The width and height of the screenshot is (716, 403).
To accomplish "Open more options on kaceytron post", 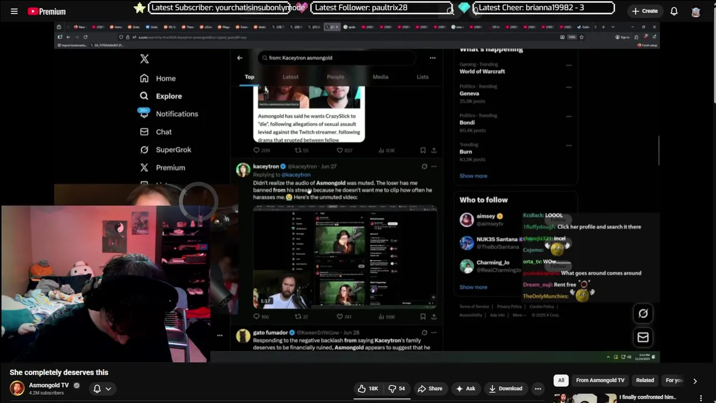I will [434, 166].
